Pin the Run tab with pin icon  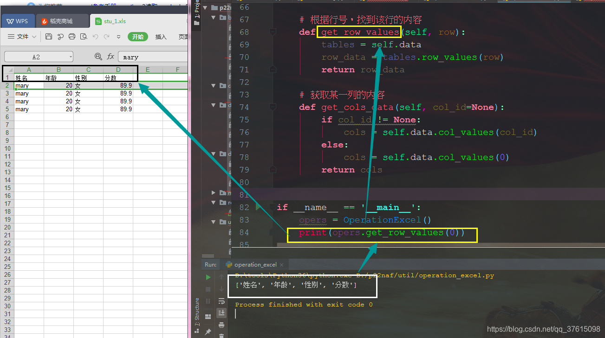tap(208, 332)
